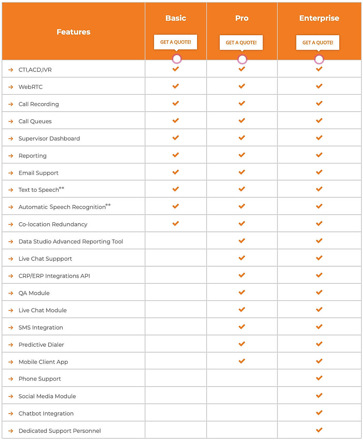Click the WebRTC checkmark under Enterprise
This screenshot has width=363, height=440.
tap(319, 86)
